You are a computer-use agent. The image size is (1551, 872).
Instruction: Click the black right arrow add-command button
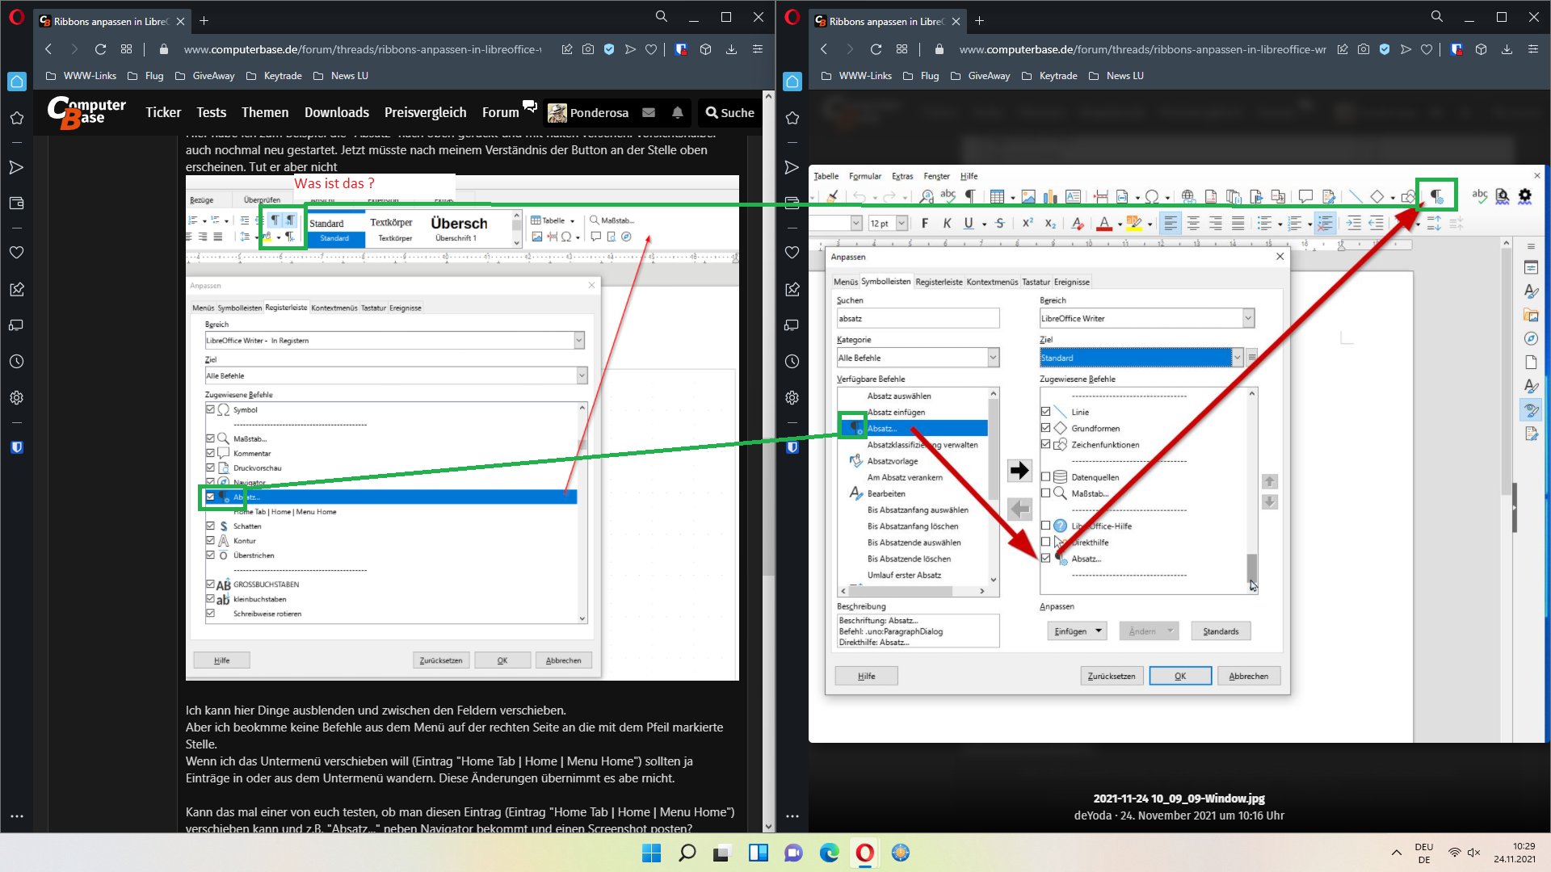[x=1019, y=471]
